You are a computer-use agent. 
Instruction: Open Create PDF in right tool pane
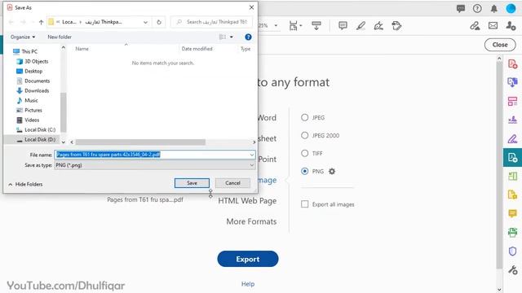point(513,63)
